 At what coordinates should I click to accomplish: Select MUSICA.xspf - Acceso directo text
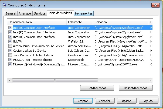(32, 60)
